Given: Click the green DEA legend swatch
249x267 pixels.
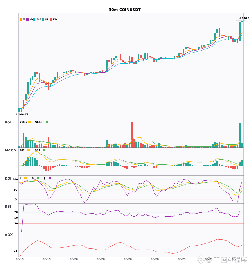Looking at the screenshot, I should [x=44, y=150].
